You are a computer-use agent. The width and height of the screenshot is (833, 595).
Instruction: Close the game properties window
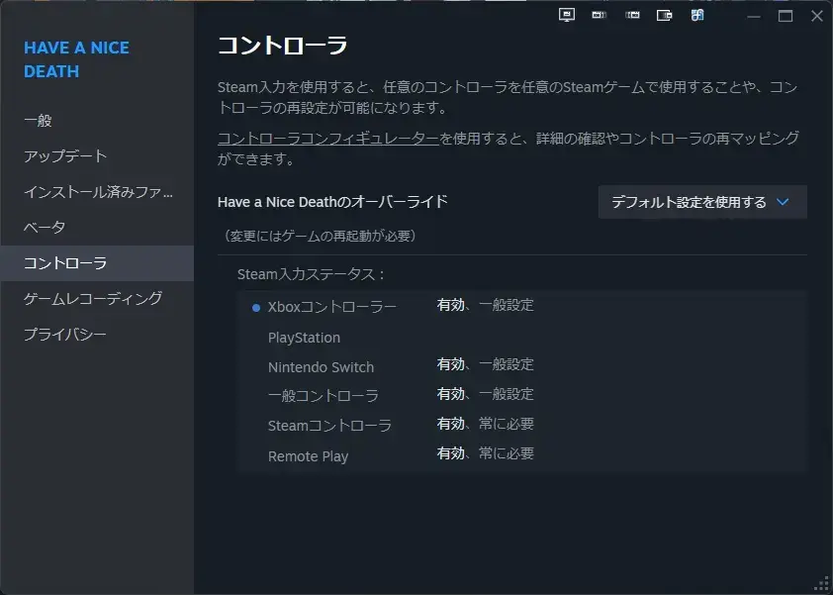point(817,16)
